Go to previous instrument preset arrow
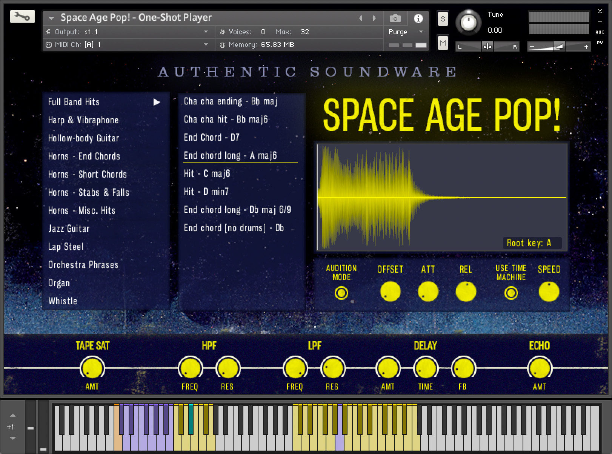 (360, 18)
